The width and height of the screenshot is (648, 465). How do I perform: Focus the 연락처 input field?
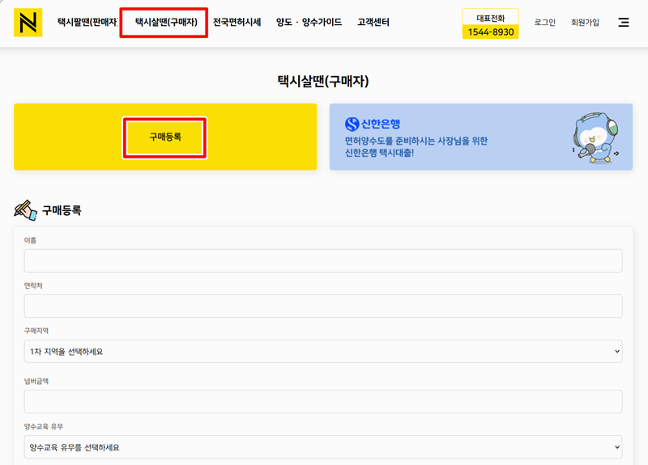pos(323,306)
